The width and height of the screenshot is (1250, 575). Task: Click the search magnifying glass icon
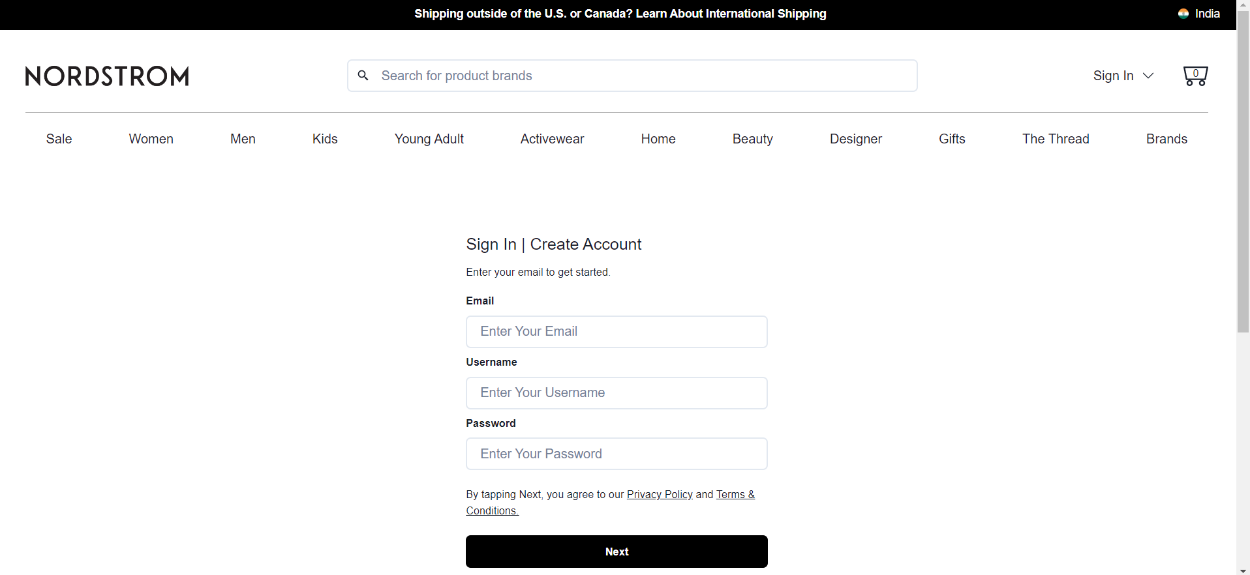click(363, 75)
